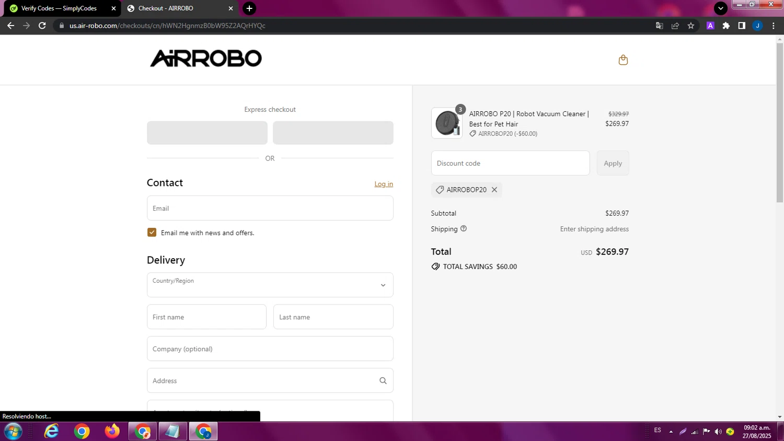Click the ES language indicator in tray
Viewport: 784px width, 441px height.
click(658, 430)
